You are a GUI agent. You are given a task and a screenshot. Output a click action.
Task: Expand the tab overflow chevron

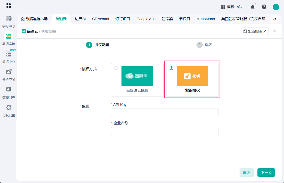coord(275,19)
